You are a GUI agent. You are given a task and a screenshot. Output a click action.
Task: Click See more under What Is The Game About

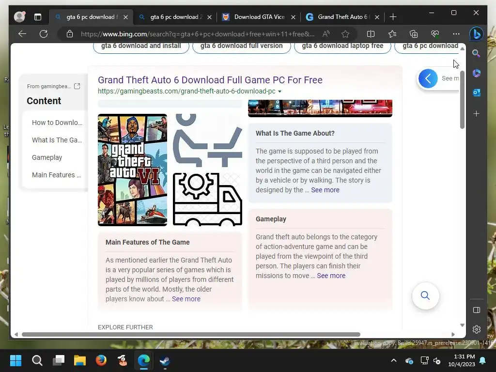click(x=325, y=190)
